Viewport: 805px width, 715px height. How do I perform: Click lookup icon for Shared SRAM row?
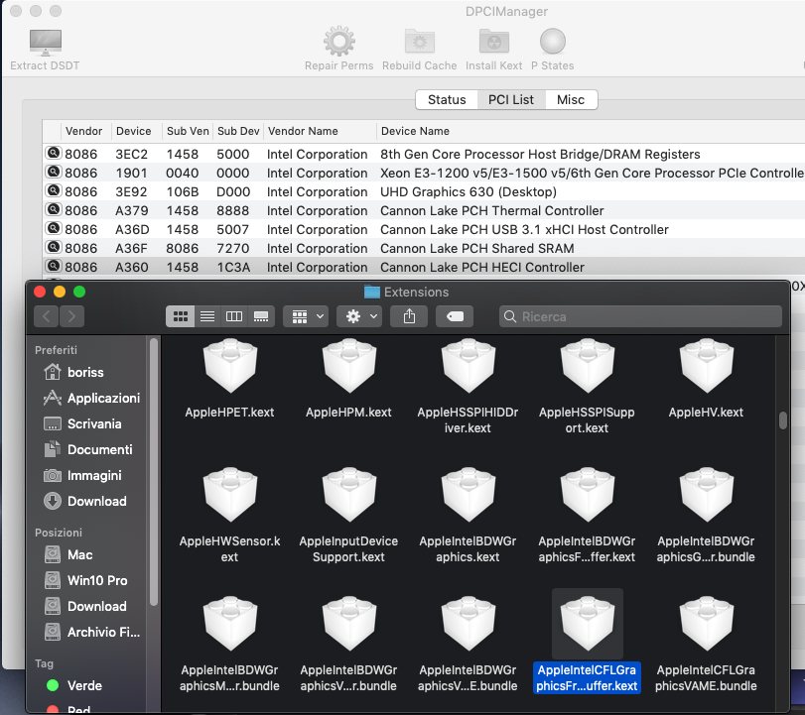tap(54, 247)
